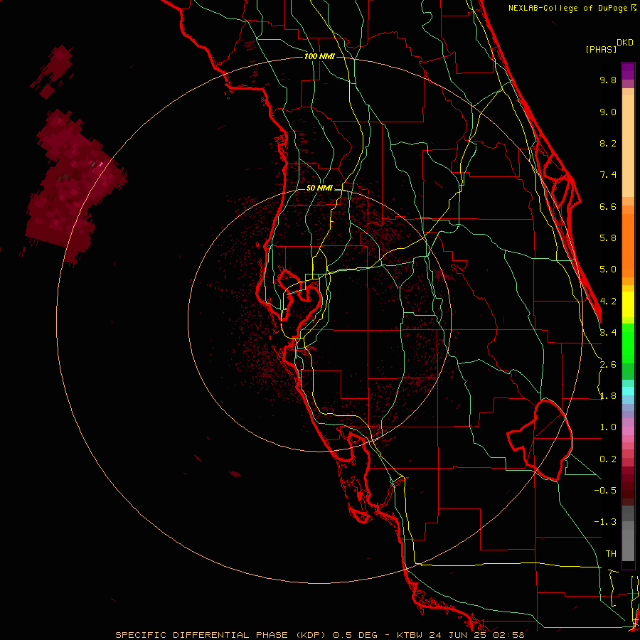Screen dimensions: 640x640
Task: Select the 50 NMI range ring label
Action: coord(319,188)
